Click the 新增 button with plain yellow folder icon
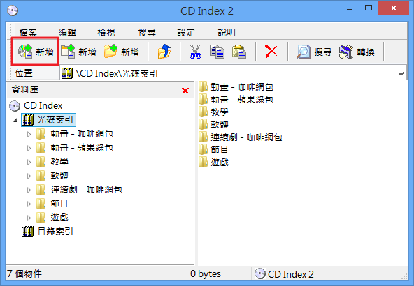414x286 pixels. coord(121,52)
